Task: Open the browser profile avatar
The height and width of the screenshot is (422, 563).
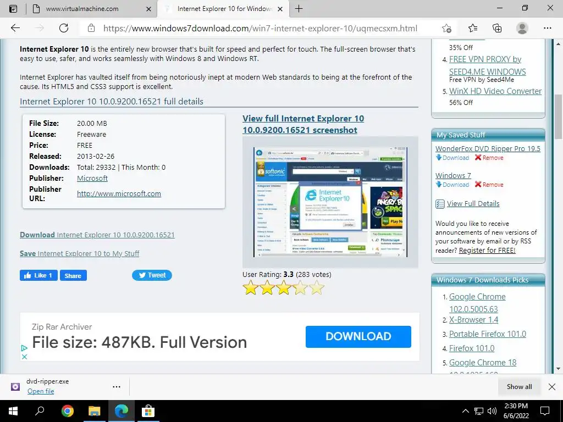Action: (x=522, y=28)
